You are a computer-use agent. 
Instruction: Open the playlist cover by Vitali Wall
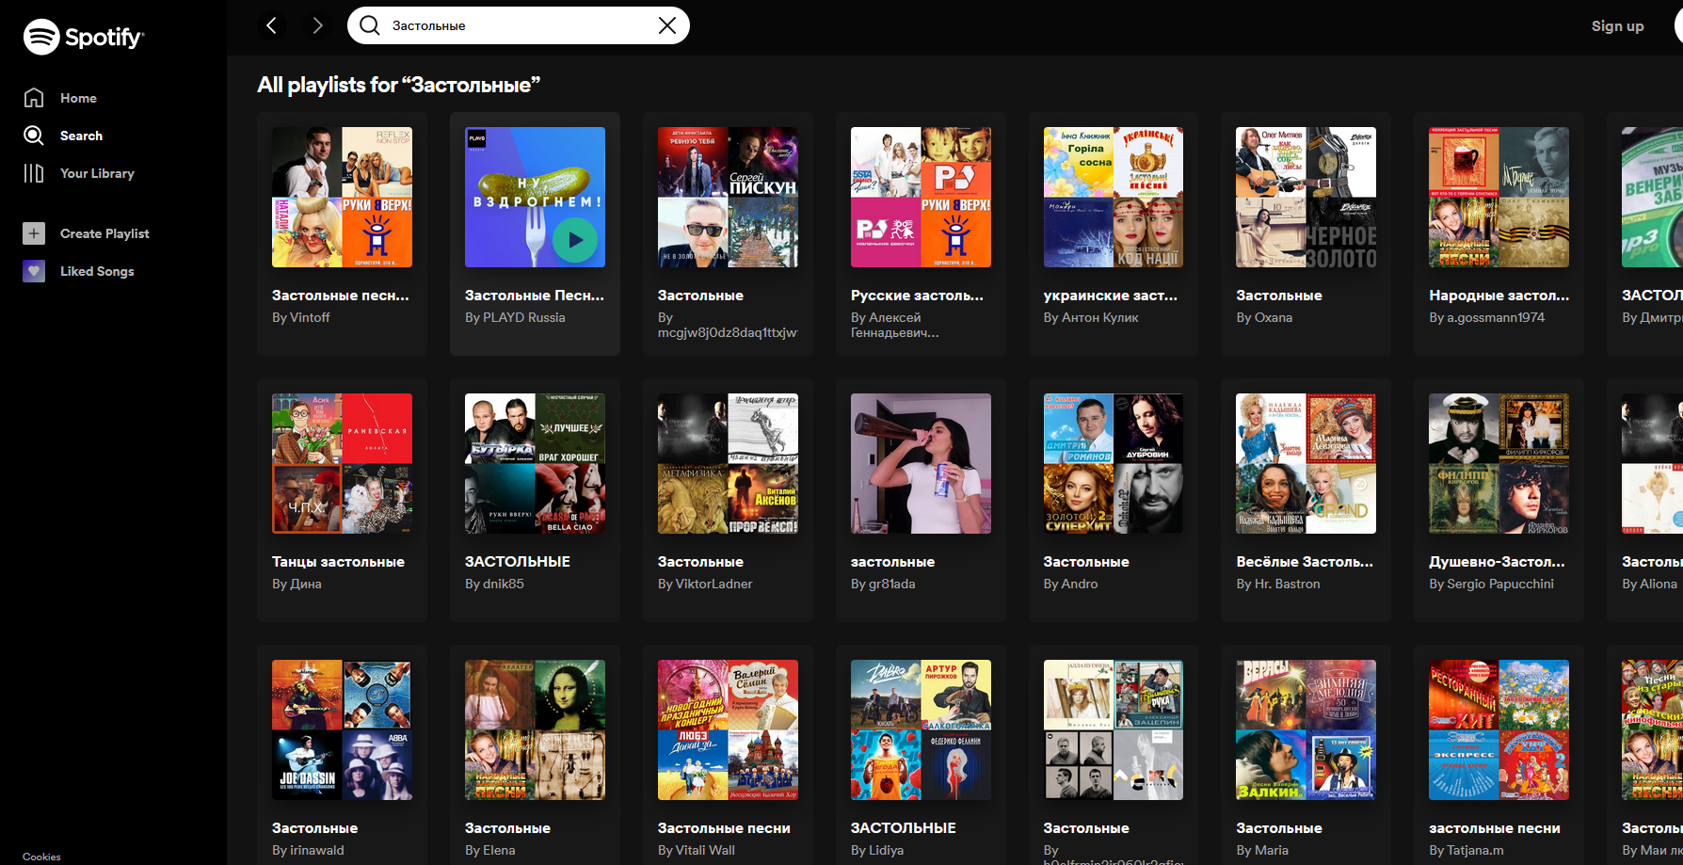pyautogui.click(x=728, y=729)
